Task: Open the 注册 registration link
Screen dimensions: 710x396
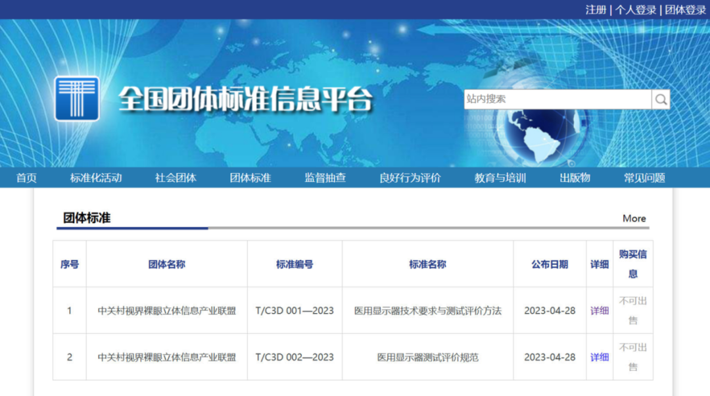Action: [x=596, y=9]
